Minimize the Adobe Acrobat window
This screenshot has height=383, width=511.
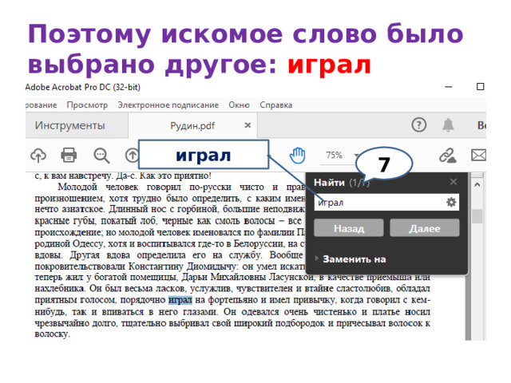tap(449, 87)
